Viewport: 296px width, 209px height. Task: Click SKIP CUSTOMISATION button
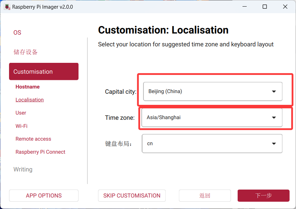(132, 195)
